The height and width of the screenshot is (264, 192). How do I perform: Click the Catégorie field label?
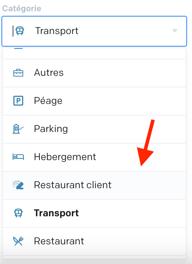click(22, 8)
